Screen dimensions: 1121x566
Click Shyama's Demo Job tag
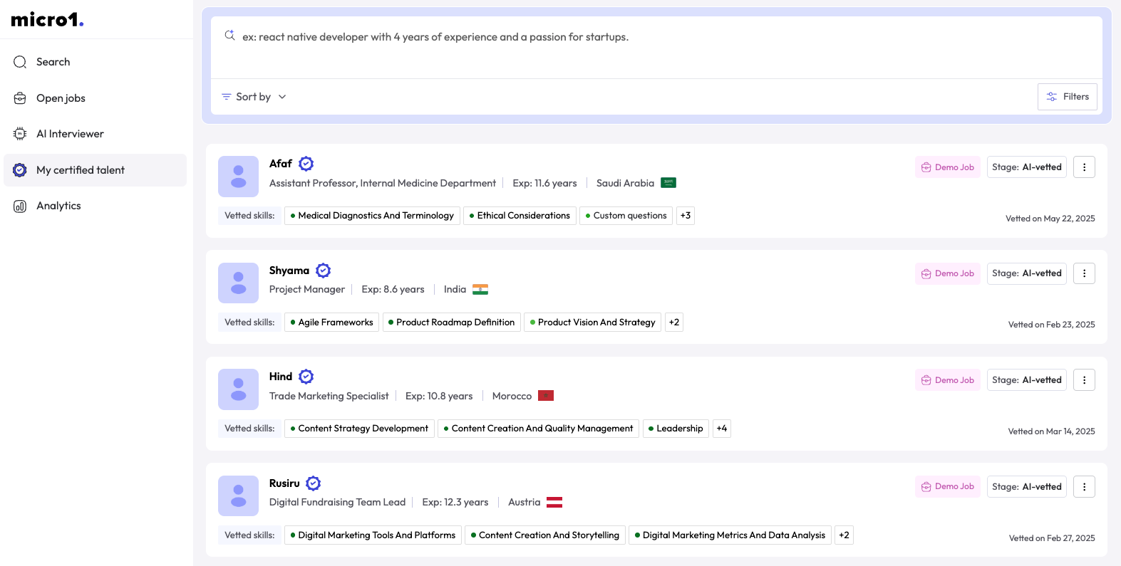[948, 273]
